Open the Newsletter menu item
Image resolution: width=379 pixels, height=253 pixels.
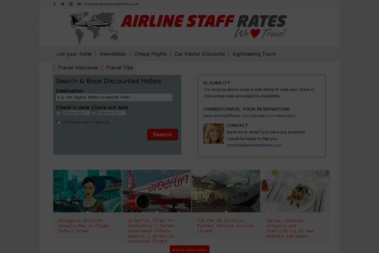[112, 54]
